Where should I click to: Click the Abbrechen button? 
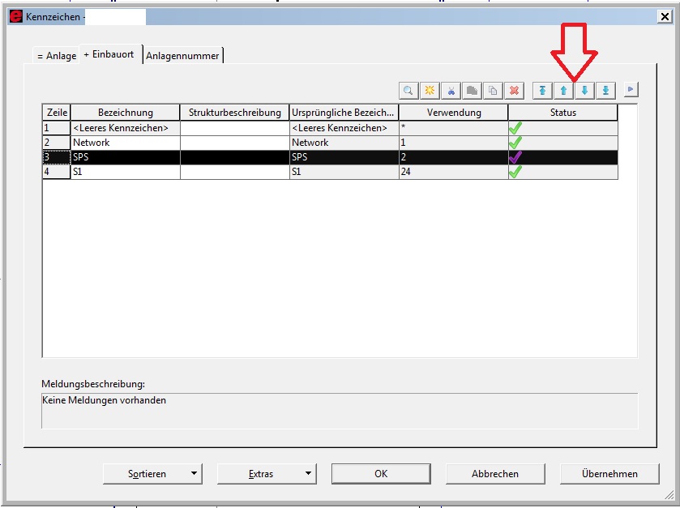coord(495,474)
